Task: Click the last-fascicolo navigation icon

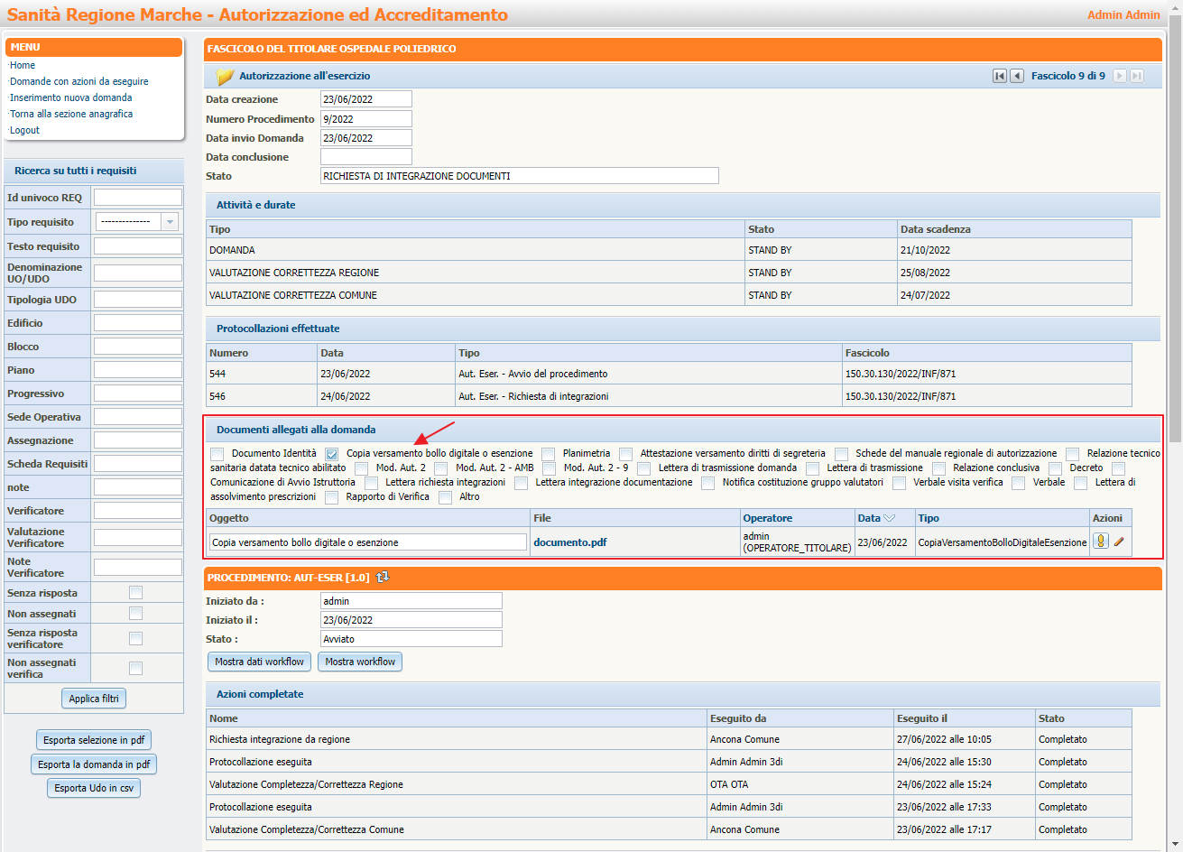Action: 1136,75
